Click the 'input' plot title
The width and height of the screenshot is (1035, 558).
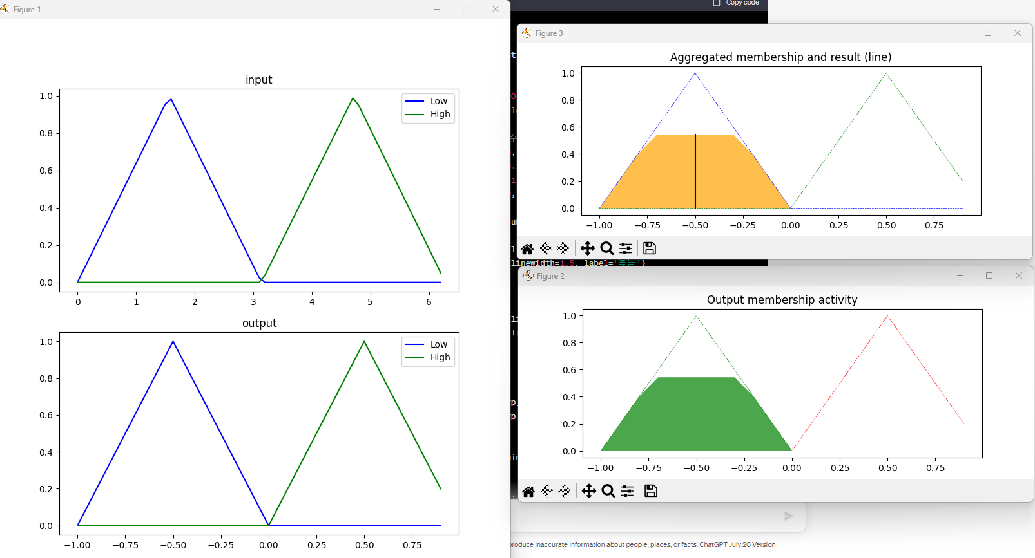coord(259,80)
